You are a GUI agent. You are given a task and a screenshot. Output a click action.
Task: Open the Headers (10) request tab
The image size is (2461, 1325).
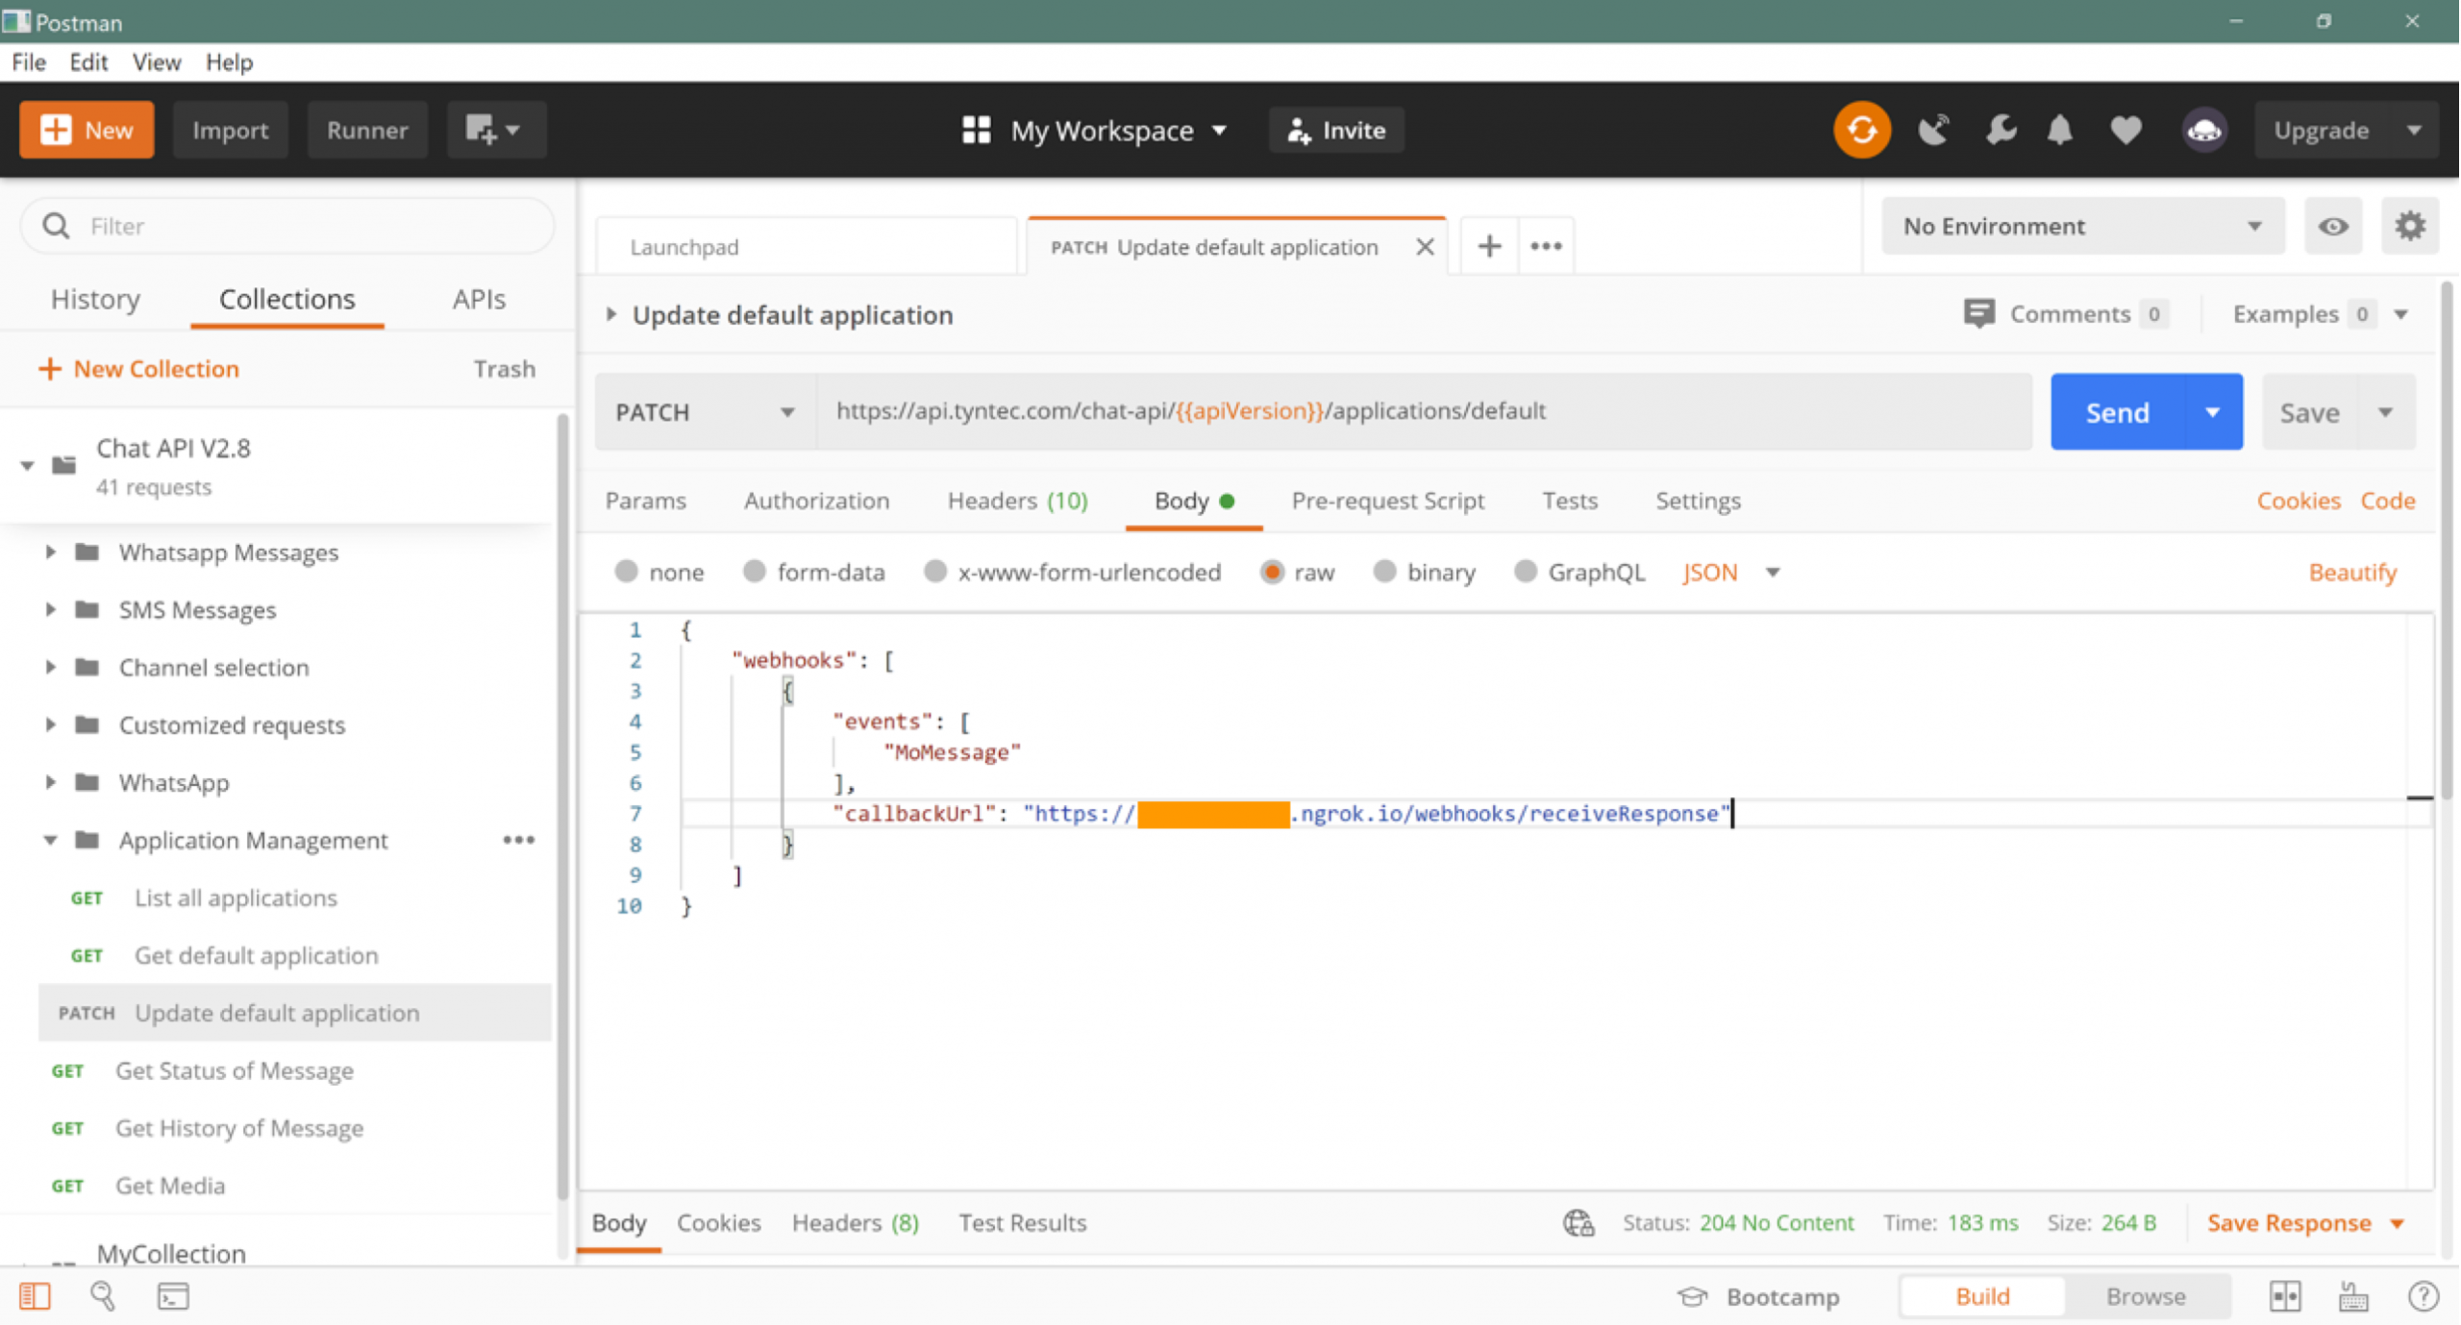click(x=1017, y=501)
